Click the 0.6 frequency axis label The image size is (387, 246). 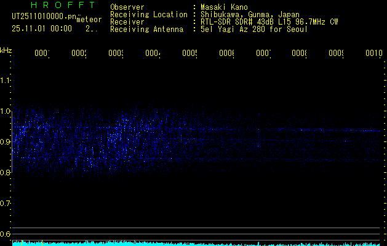coord(5,234)
